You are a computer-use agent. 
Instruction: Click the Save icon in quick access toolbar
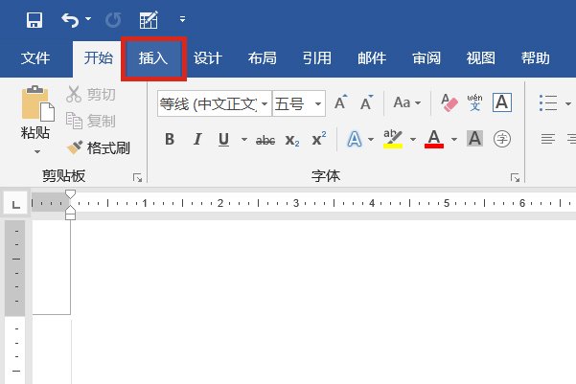pos(35,19)
